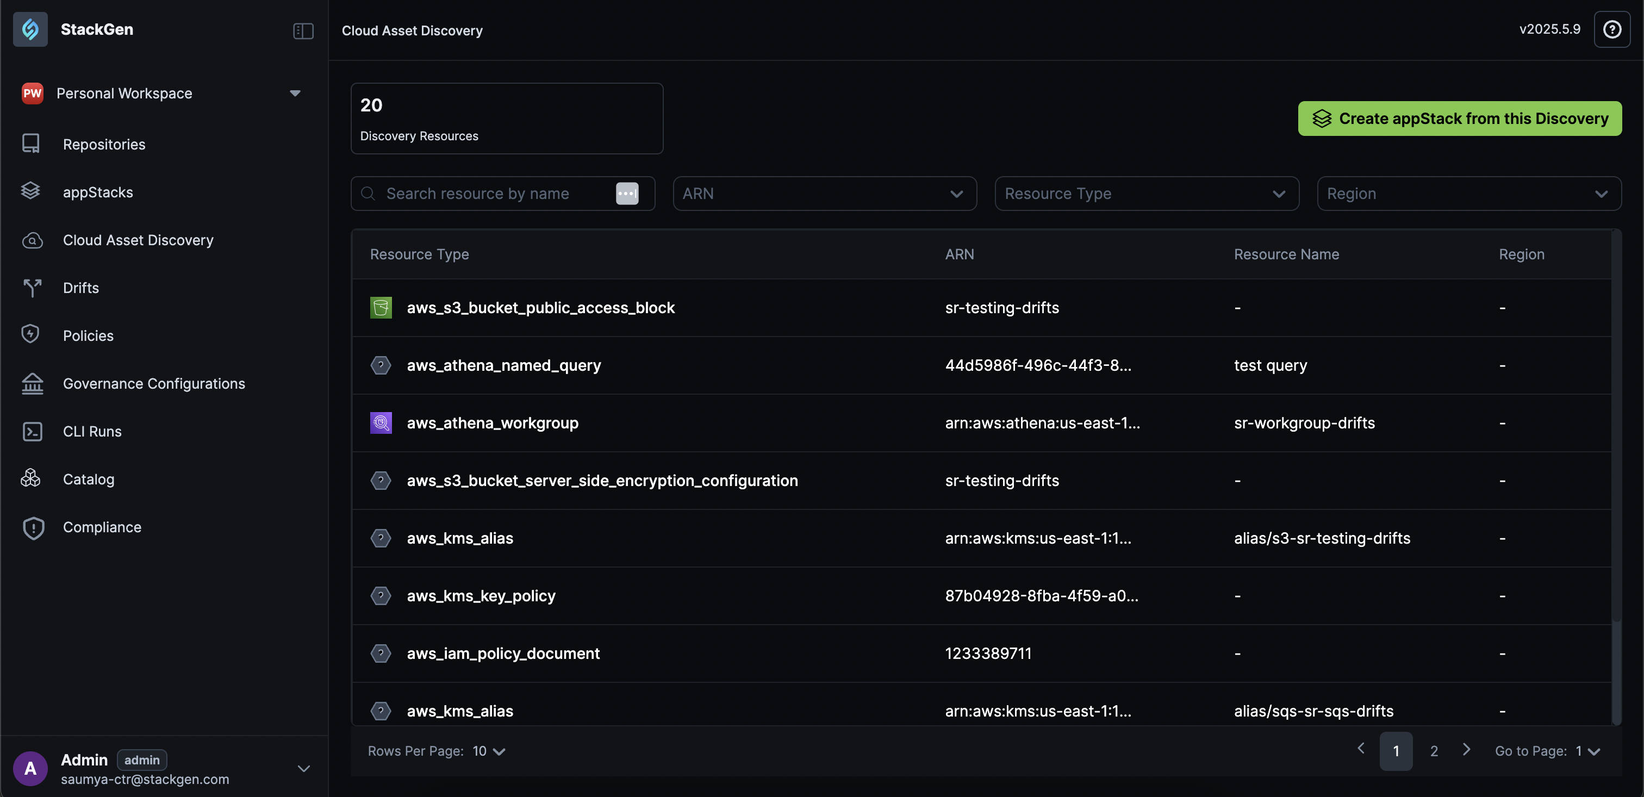Viewport: 1644px width, 797px height.
Task: Click the icon for aws_kms_key_policy row
Action: 381,595
